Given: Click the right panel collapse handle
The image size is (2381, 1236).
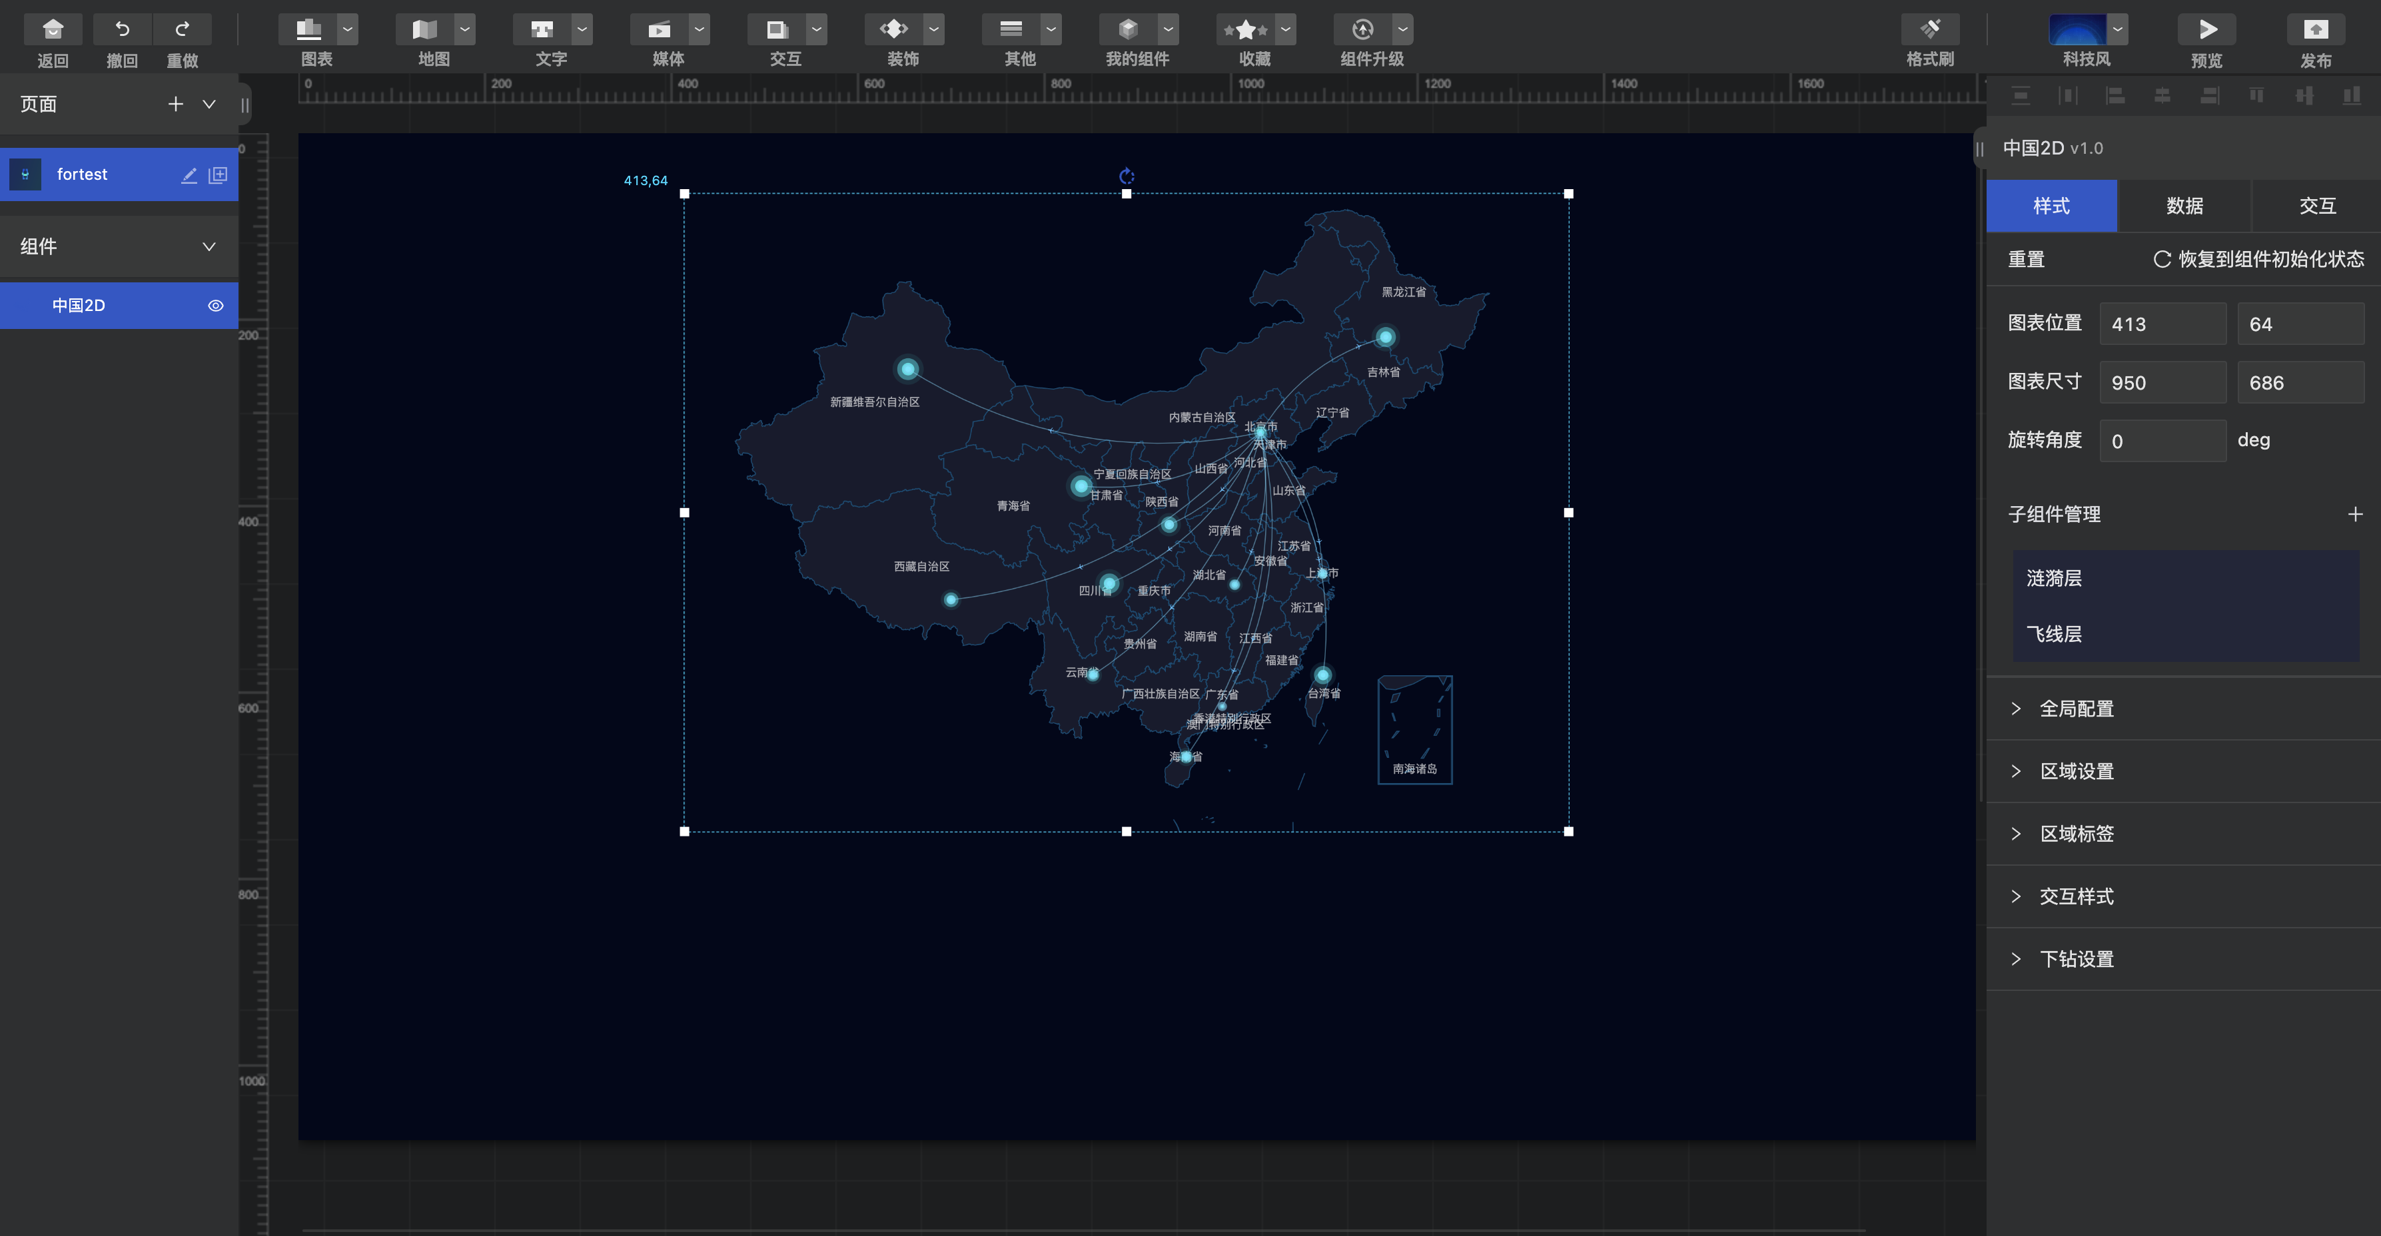Looking at the screenshot, I should (1980, 149).
